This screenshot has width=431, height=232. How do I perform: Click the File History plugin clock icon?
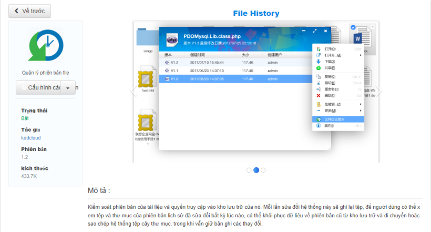[x=46, y=45]
